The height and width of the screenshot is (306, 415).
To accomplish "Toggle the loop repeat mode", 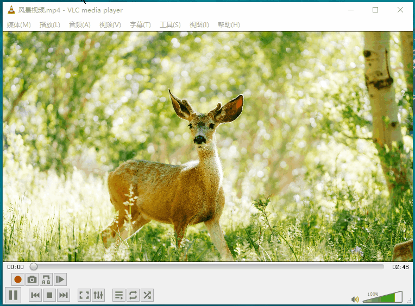I will coord(133,295).
